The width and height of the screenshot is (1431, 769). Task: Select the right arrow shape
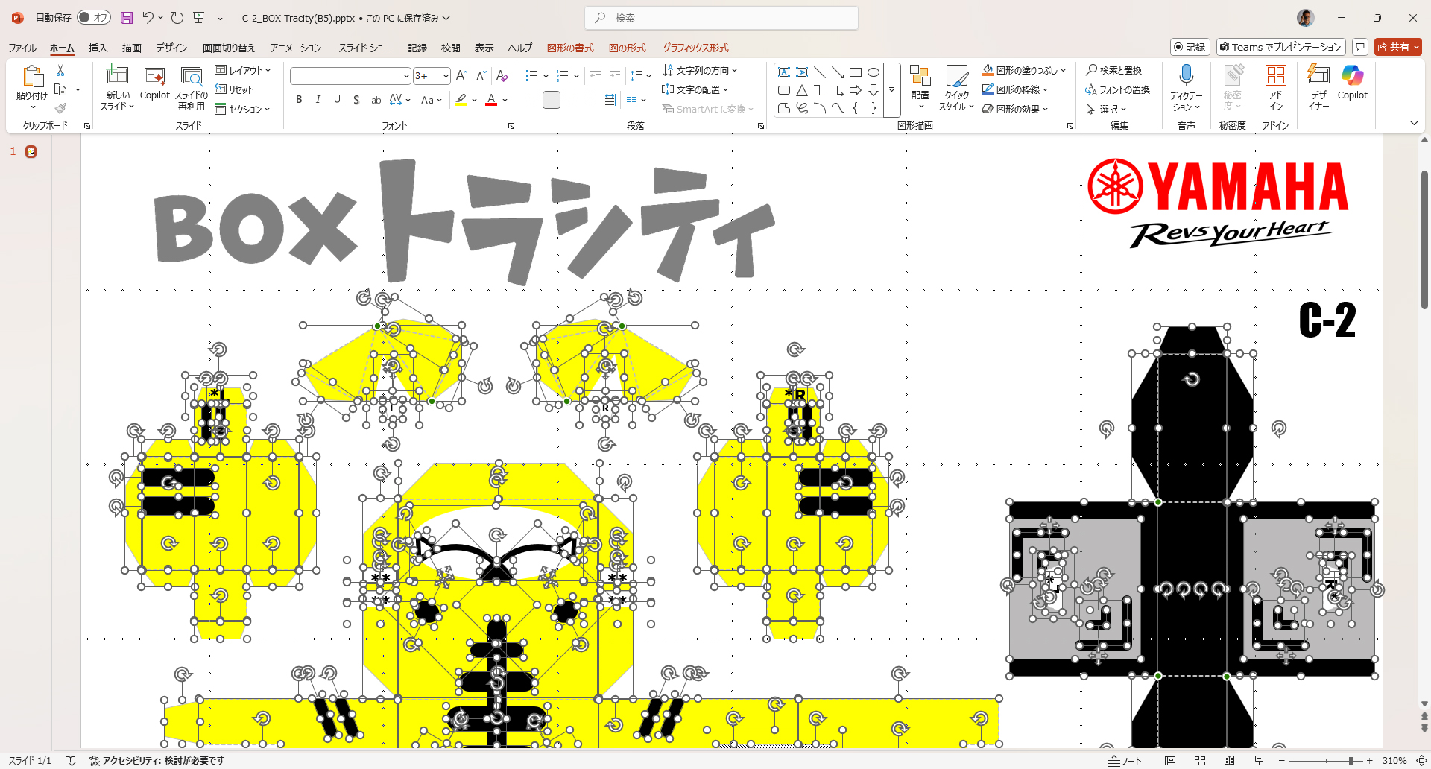tap(856, 90)
